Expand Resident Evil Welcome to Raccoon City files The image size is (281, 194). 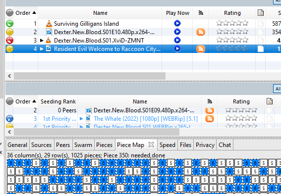coord(42,48)
